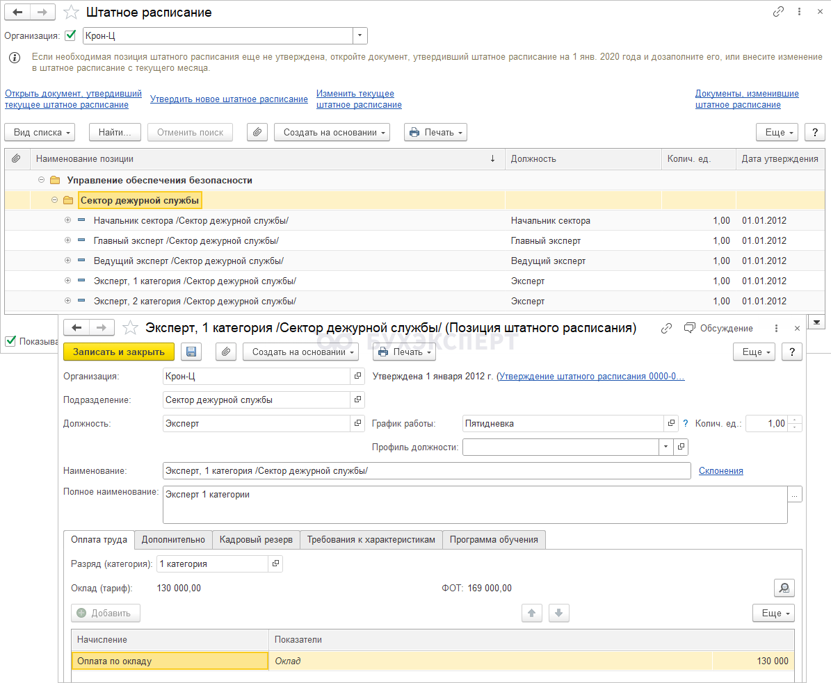This screenshot has height=683, width=831.
Task: Open the Обсуждение discussion panel
Action: click(718, 328)
